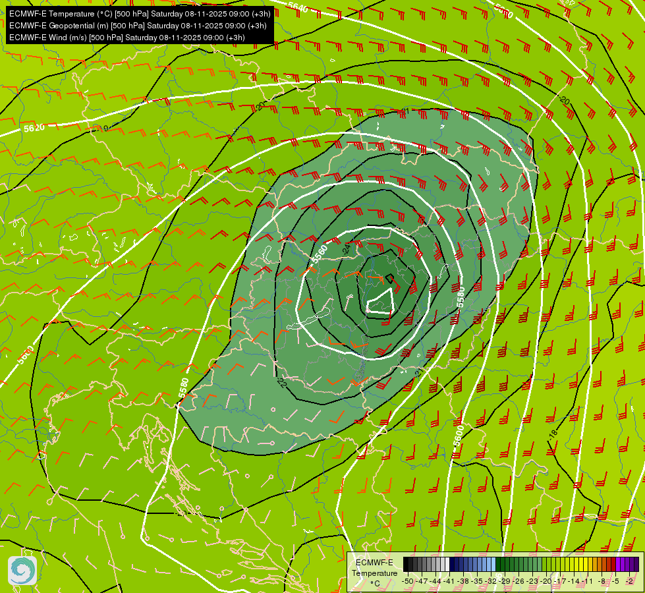
Task: Click the -47 tick label in color scale
Action: [x=422, y=581]
